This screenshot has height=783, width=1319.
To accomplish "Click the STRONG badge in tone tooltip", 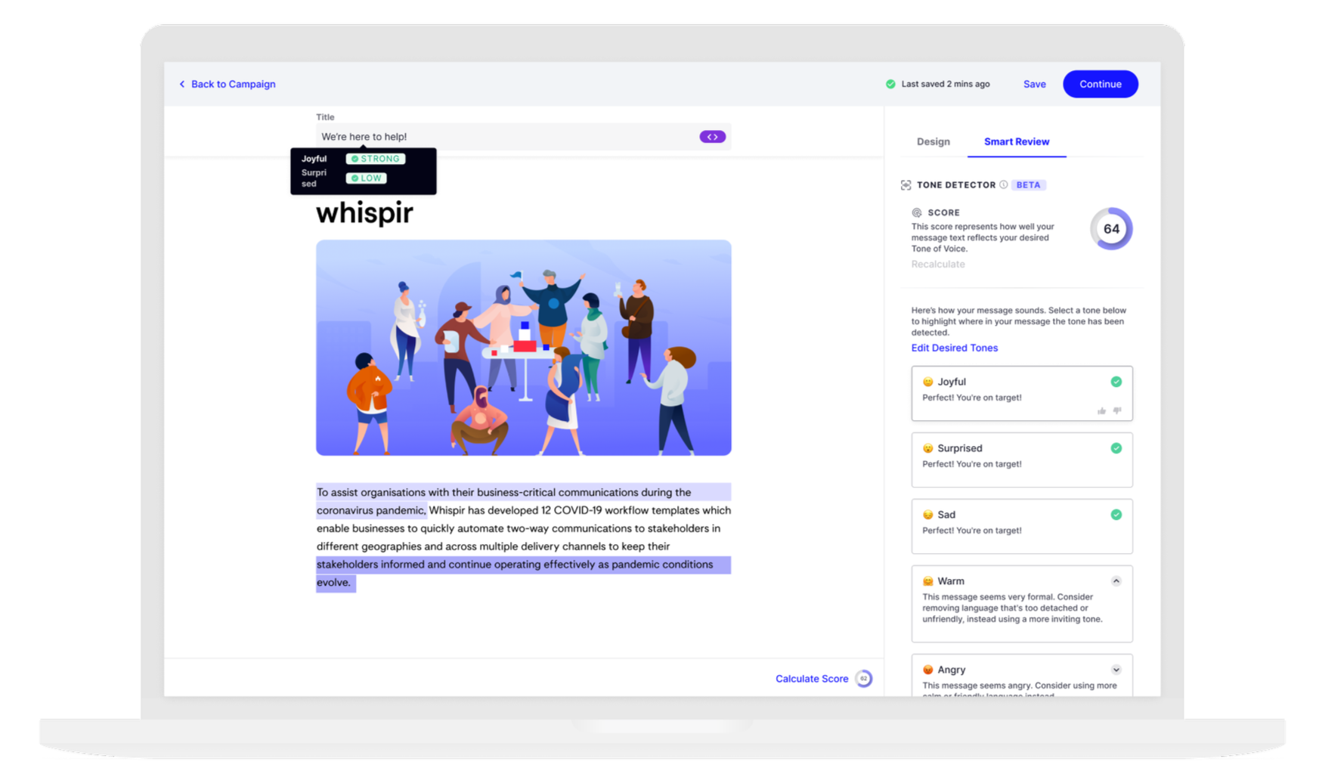I will [x=376, y=159].
